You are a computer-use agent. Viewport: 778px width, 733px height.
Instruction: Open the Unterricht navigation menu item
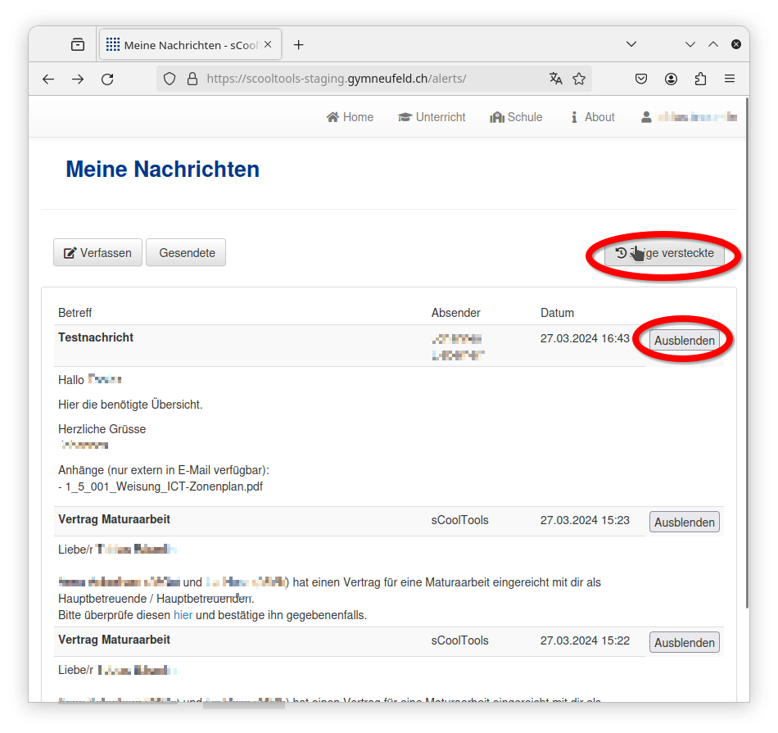[432, 117]
